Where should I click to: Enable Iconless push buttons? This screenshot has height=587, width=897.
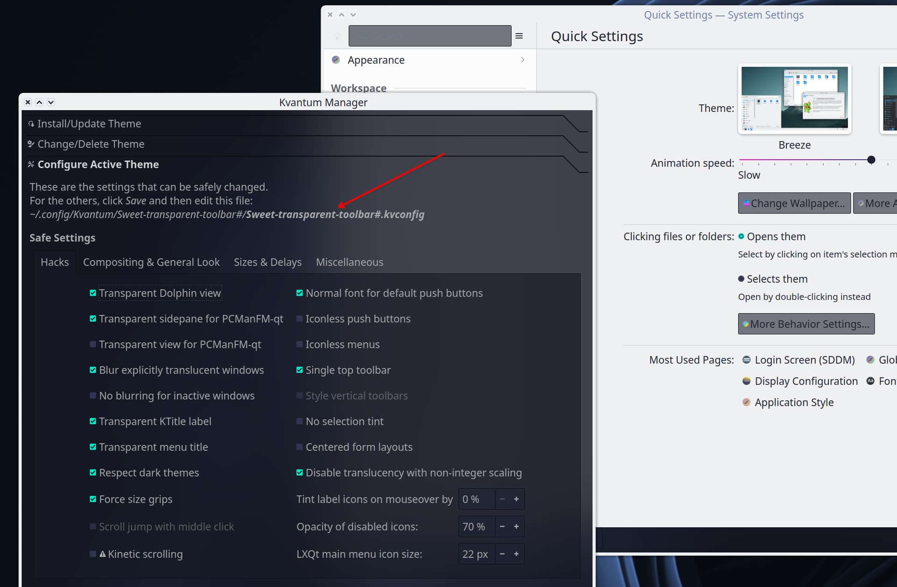coord(299,318)
